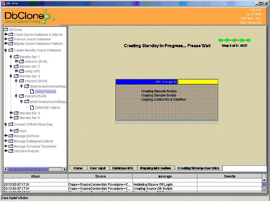Switch to the Home tab

click(78, 168)
